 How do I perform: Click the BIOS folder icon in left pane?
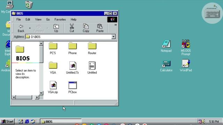point(20,49)
